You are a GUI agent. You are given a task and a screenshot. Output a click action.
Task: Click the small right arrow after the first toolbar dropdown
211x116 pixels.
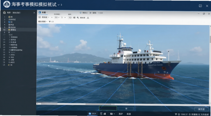point(52,17)
